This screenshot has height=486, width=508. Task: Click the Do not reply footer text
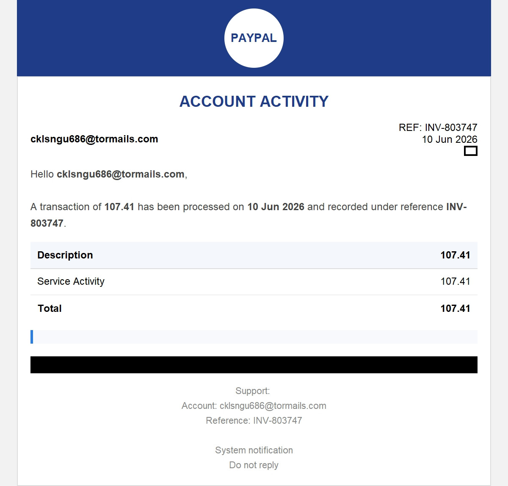[254, 465]
